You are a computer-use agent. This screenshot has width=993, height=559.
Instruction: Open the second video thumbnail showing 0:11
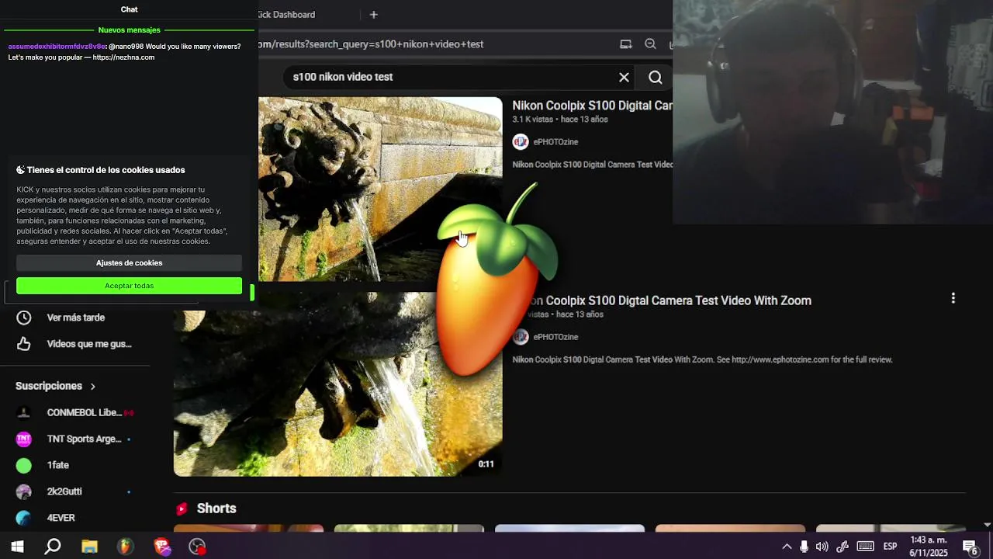tap(337, 384)
